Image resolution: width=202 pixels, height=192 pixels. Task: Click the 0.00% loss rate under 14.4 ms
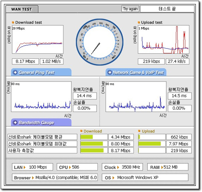coord(85,108)
